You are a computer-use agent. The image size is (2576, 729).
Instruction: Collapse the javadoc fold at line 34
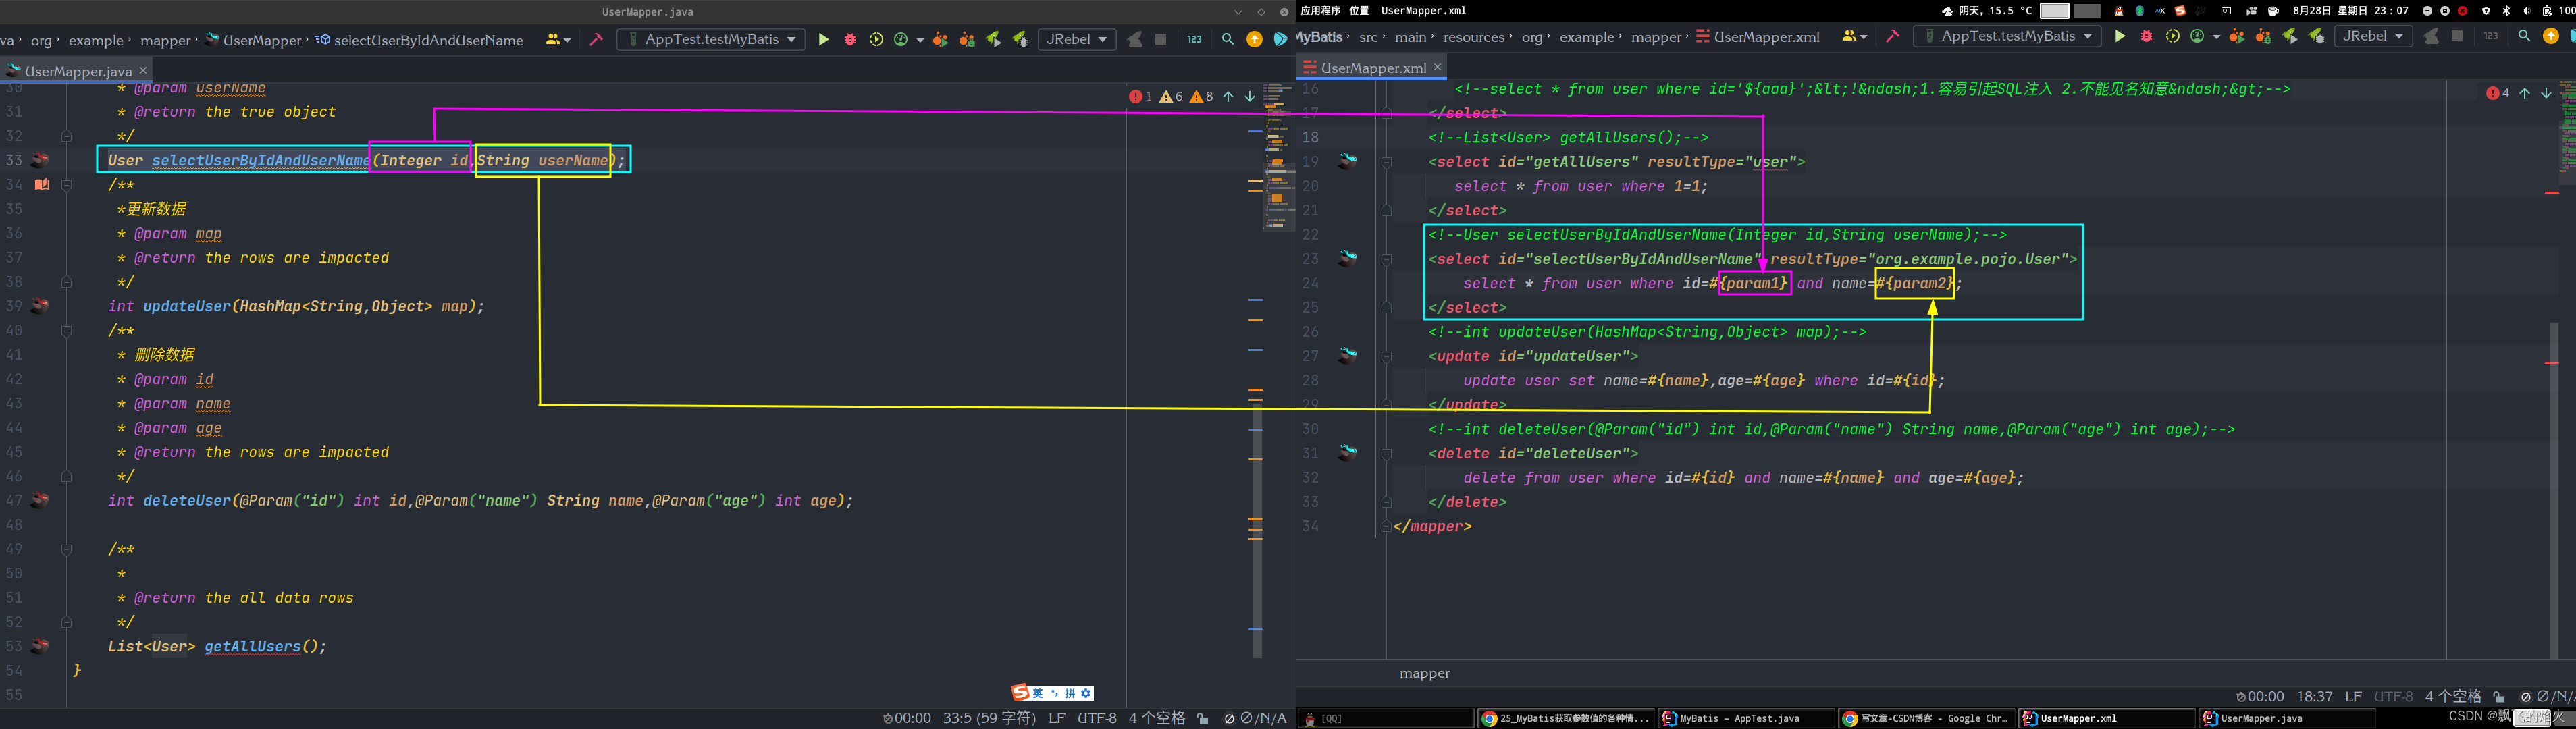point(66,185)
